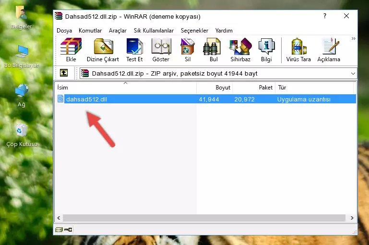The image size is (369, 245).
Task: Click the WinRAR title bar icon
Action: (x=59, y=16)
